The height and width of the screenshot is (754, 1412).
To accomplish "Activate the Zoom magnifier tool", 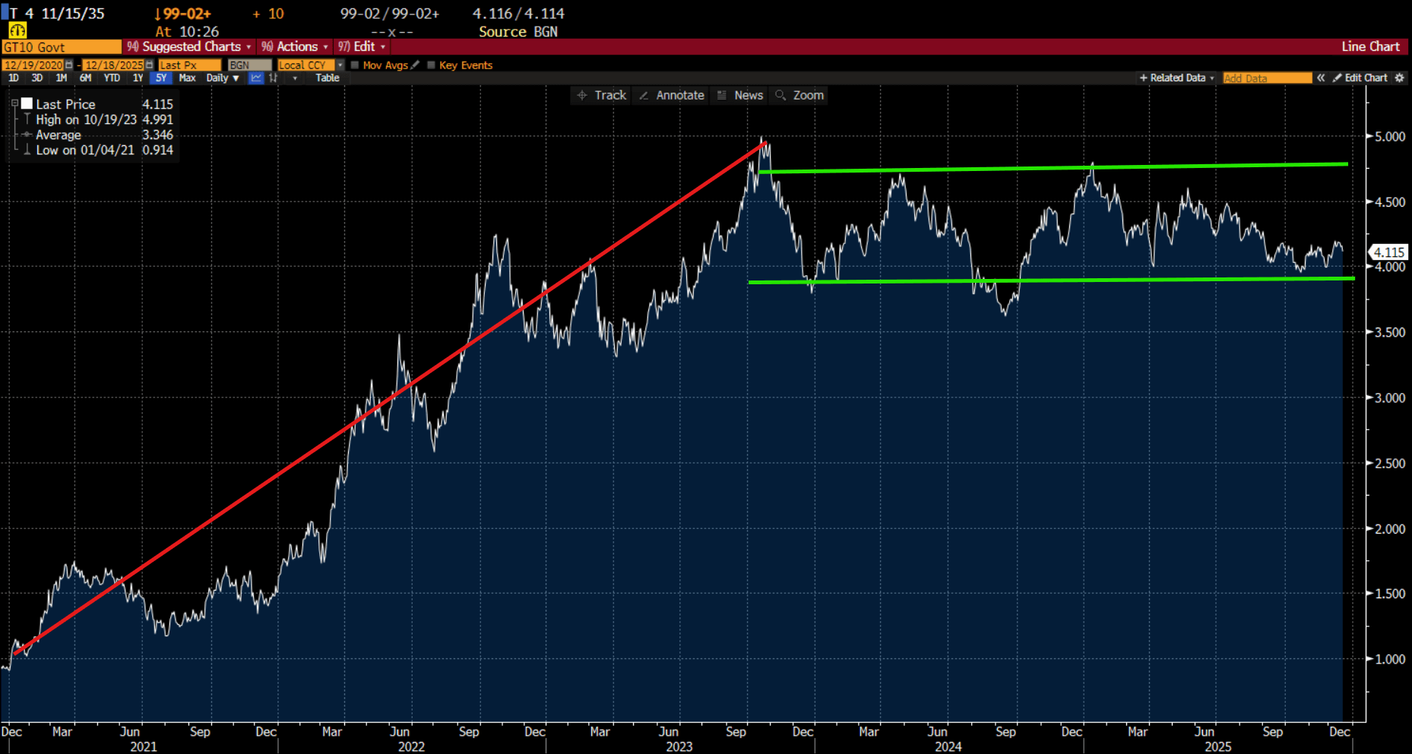I will tap(799, 95).
